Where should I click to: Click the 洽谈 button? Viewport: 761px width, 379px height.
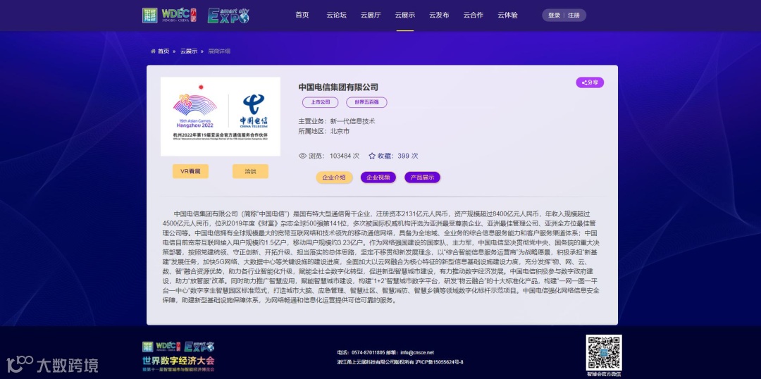(250, 171)
